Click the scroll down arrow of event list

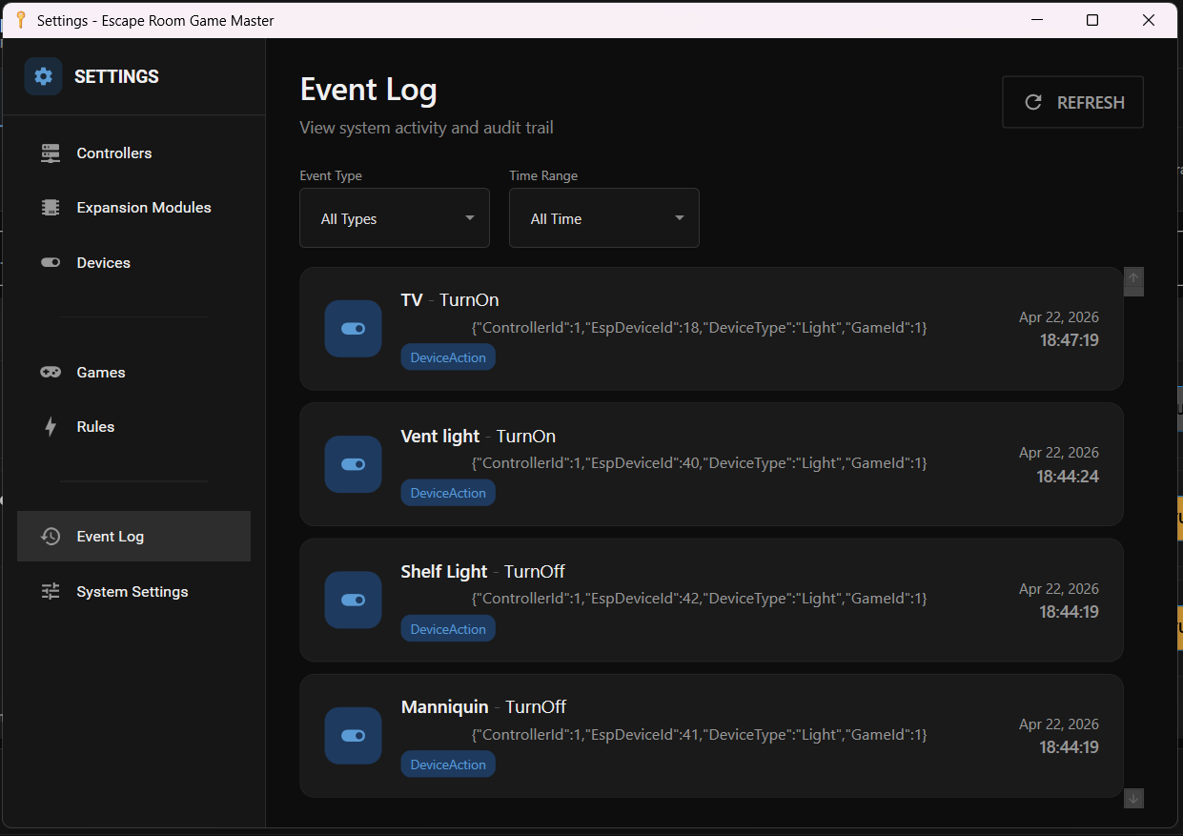pyautogui.click(x=1133, y=798)
